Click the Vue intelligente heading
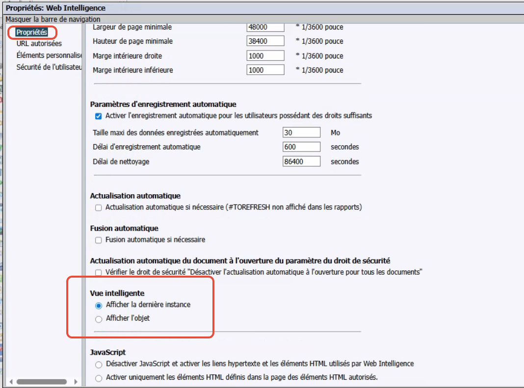This screenshot has width=524, height=388. pyautogui.click(x=117, y=293)
